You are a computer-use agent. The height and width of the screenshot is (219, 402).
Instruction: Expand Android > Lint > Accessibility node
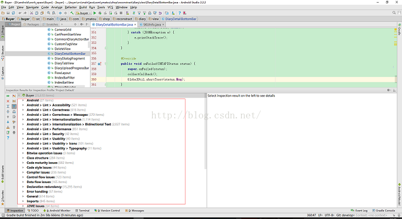click(x=23, y=105)
